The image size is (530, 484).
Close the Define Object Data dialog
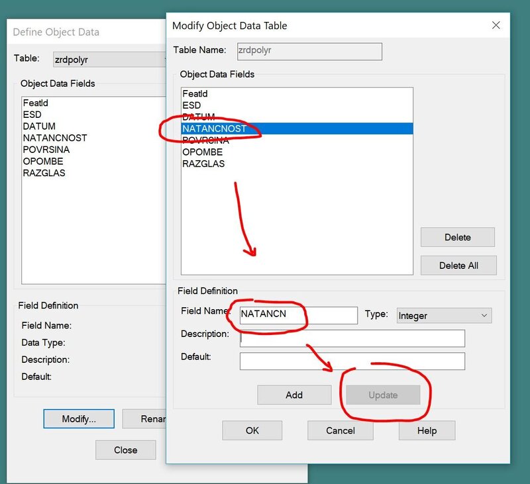click(125, 450)
